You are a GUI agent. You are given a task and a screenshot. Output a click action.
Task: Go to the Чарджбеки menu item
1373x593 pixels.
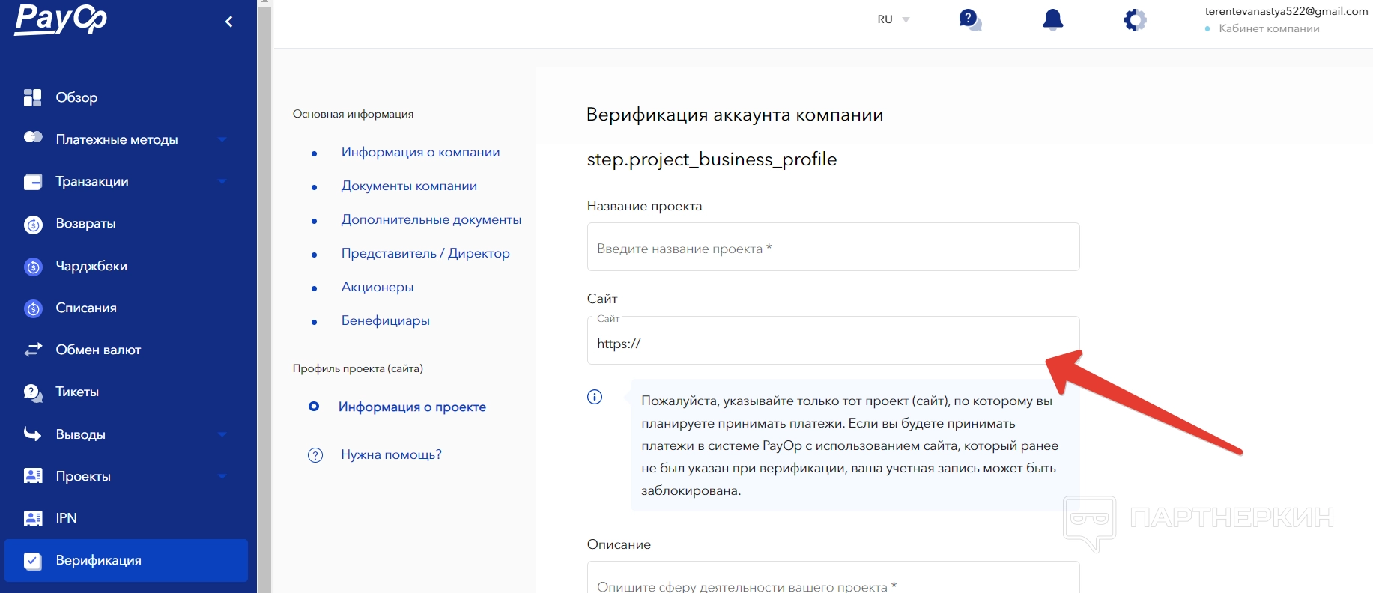[x=91, y=266]
